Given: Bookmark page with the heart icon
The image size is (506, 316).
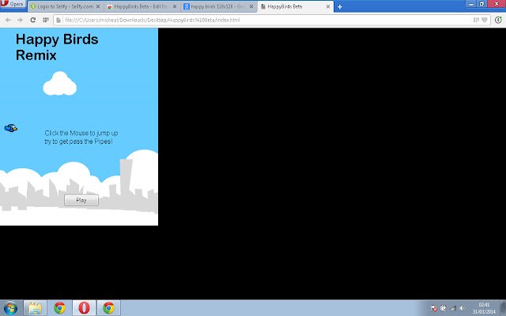Looking at the screenshot, I should coord(485,20).
